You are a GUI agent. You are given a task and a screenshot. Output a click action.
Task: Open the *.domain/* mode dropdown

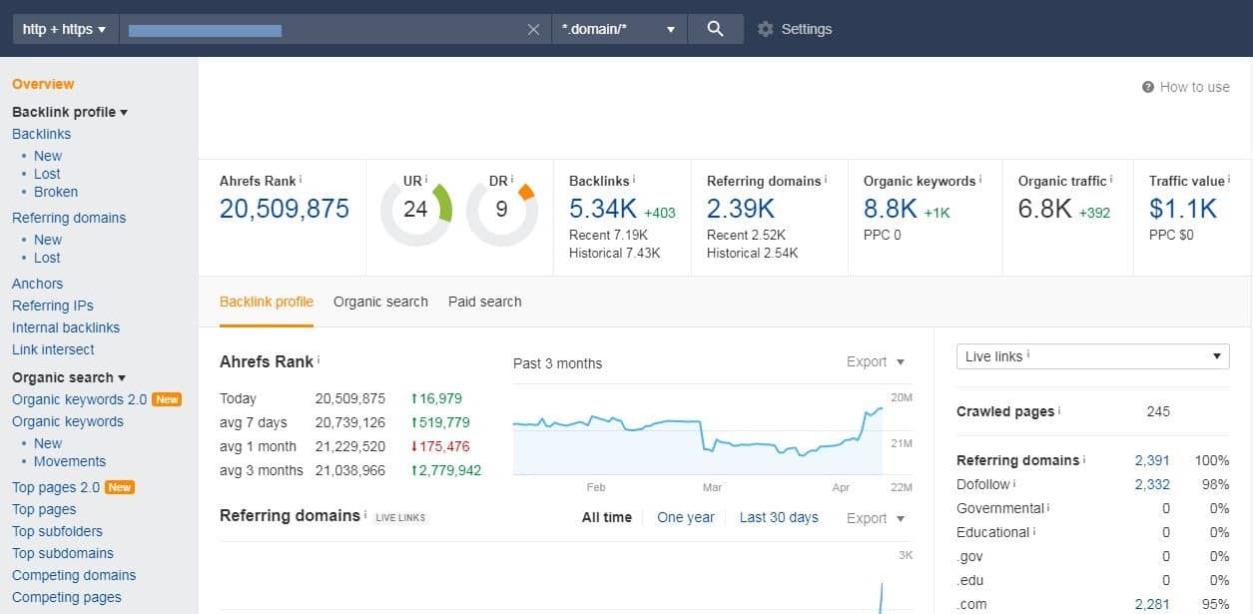619,29
